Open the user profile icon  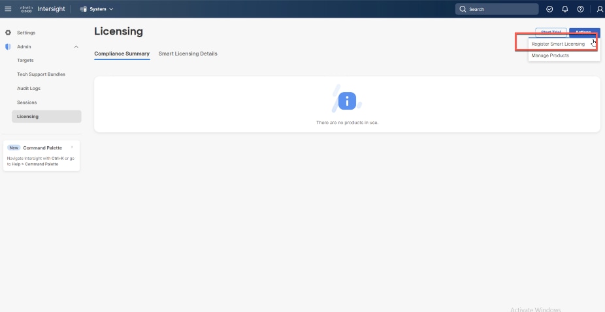click(600, 9)
